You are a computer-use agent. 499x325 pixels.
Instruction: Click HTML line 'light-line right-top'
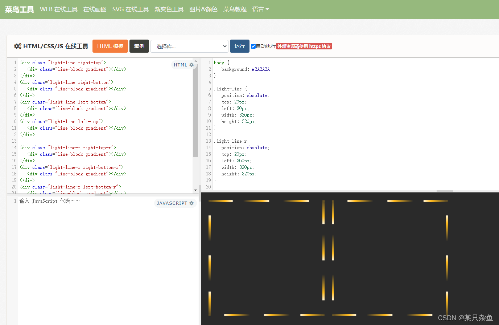pyautogui.click(x=63, y=62)
